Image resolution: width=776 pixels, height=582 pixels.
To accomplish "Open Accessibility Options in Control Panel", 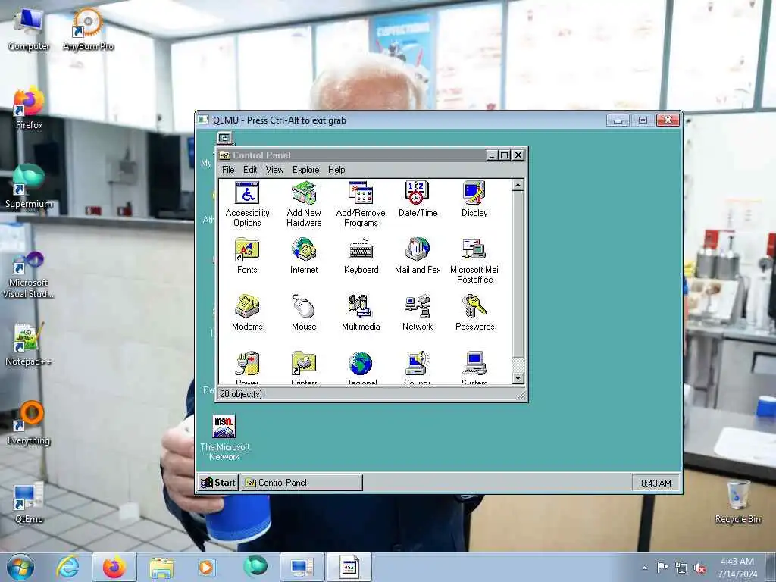I will point(247,203).
